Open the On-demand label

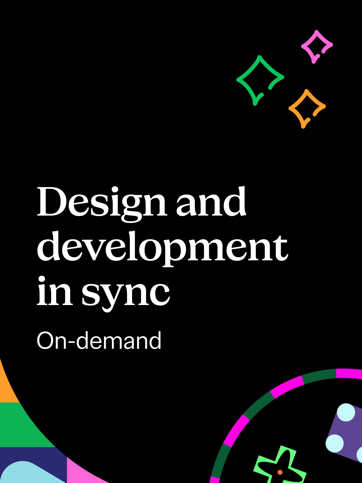pos(99,341)
